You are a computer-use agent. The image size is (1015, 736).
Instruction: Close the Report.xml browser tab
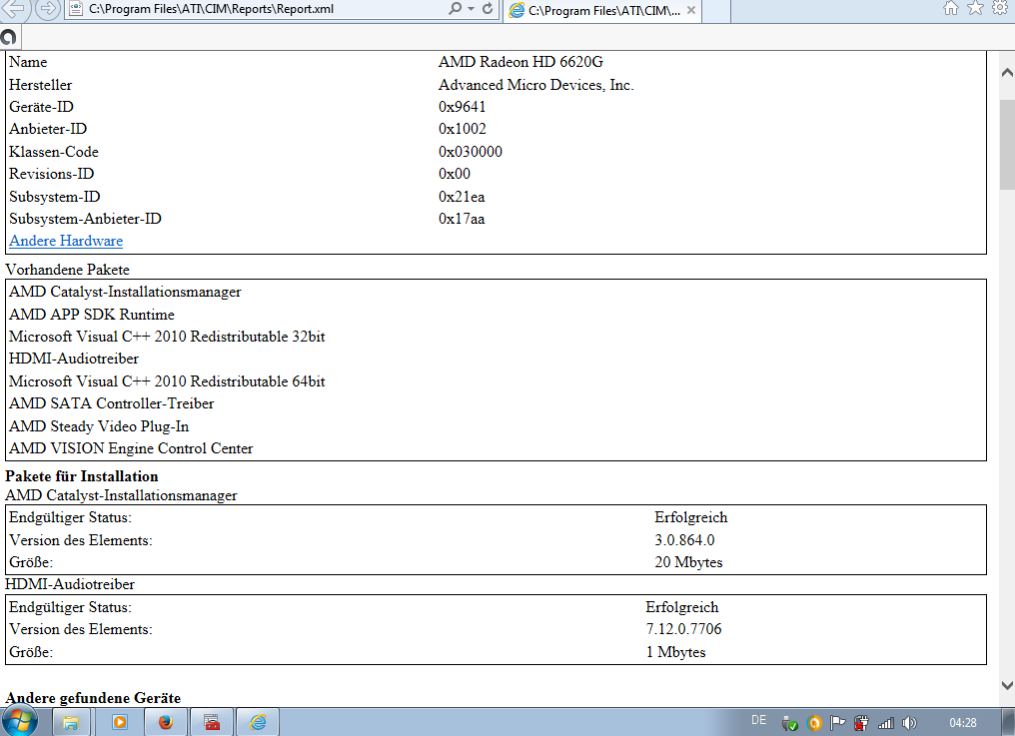pos(691,10)
